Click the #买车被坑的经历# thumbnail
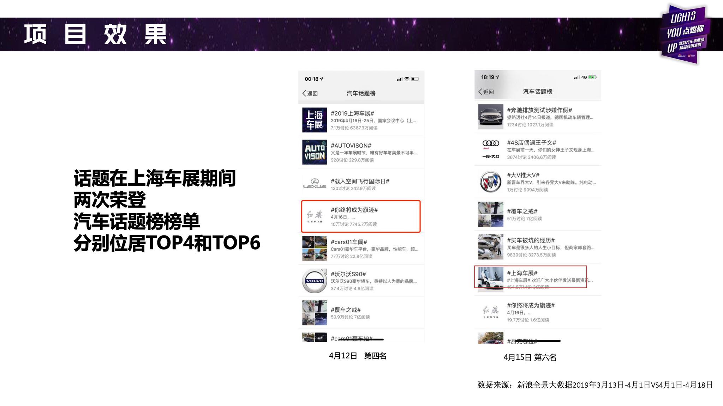Screen dimensions: 723x406 (x=491, y=247)
